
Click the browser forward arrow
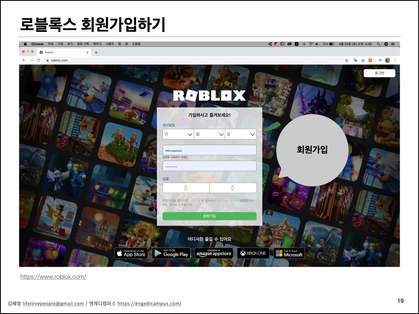pyautogui.click(x=31, y=61)
